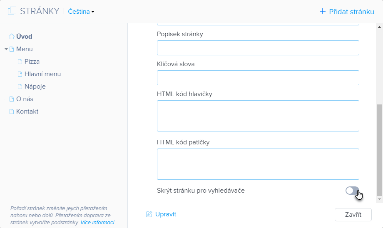Open the Čeština language dropdown
This screenshot has width=383, height=228.
(81, 12)
